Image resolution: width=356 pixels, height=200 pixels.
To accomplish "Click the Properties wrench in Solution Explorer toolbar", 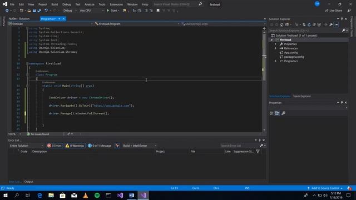I will 331,24.
